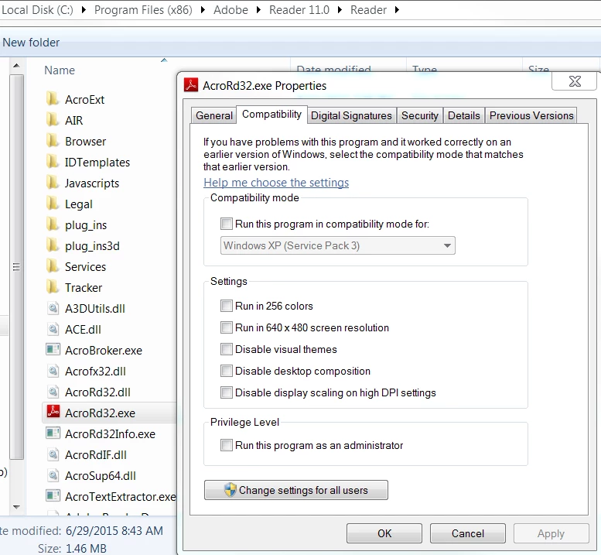Click the AcroRd32.dll file icon

pos(53,391)
